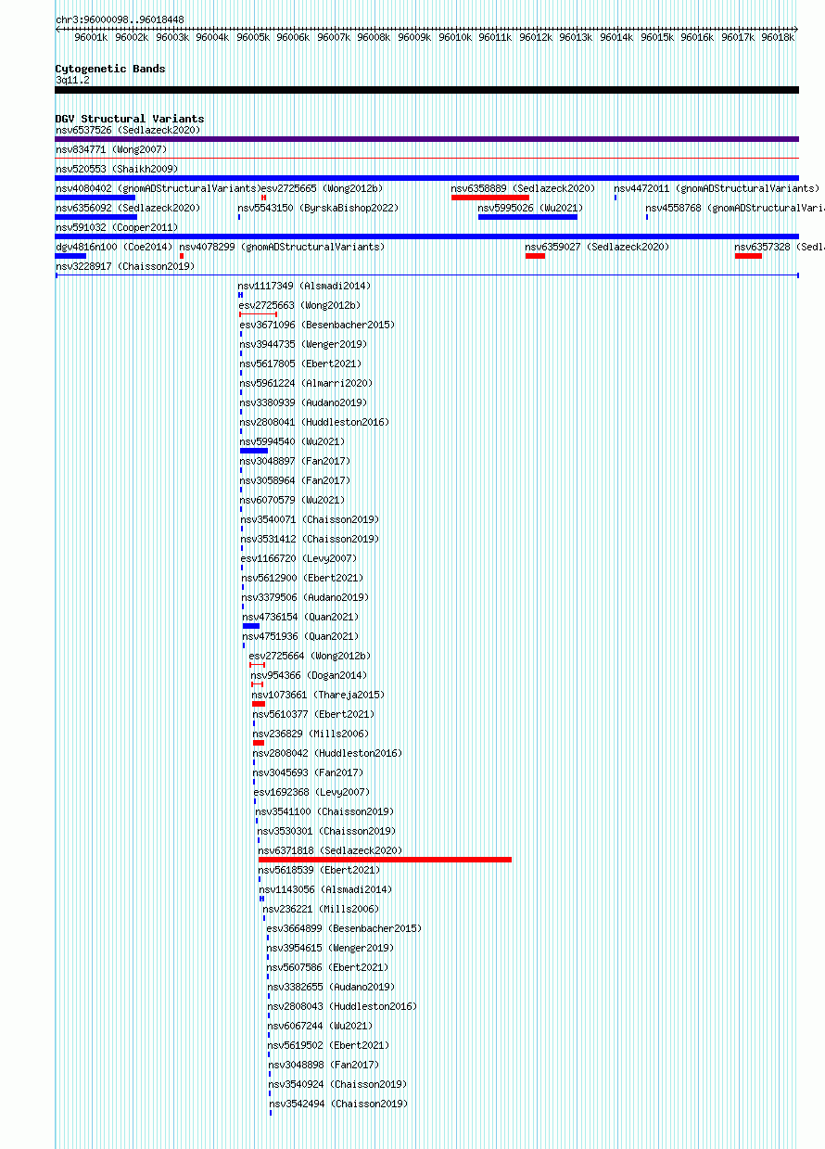Image resolution: width=825 pixels, height=1149 pixels.
Task: Click nsv2808041 (Huddleston2016) label
Action: click(314, 422)
